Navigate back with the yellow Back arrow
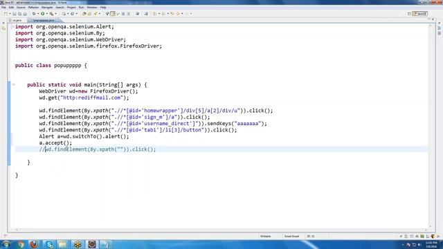Image resolution: width=443 pixels, height=249 pixels. point(178,14)
